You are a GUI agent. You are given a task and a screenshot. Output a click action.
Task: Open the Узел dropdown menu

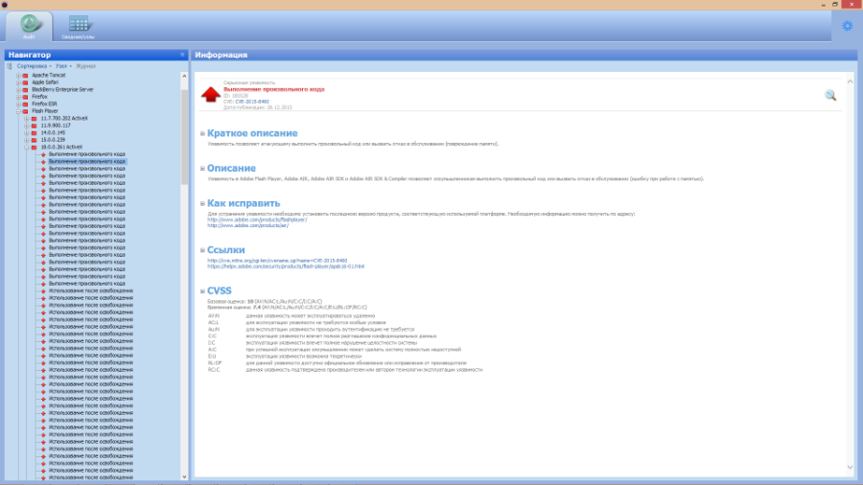(63, 66)
